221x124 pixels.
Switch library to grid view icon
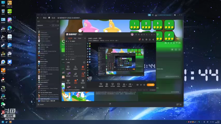pyautogui.click(x=58, y=21)
